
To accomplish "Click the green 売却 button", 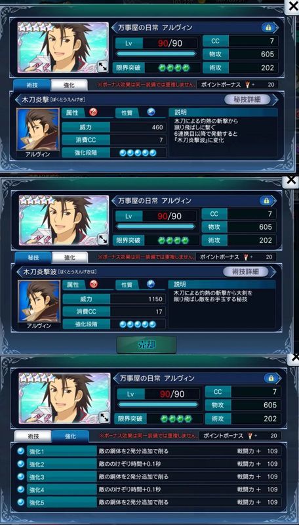I will coord(146,345).
